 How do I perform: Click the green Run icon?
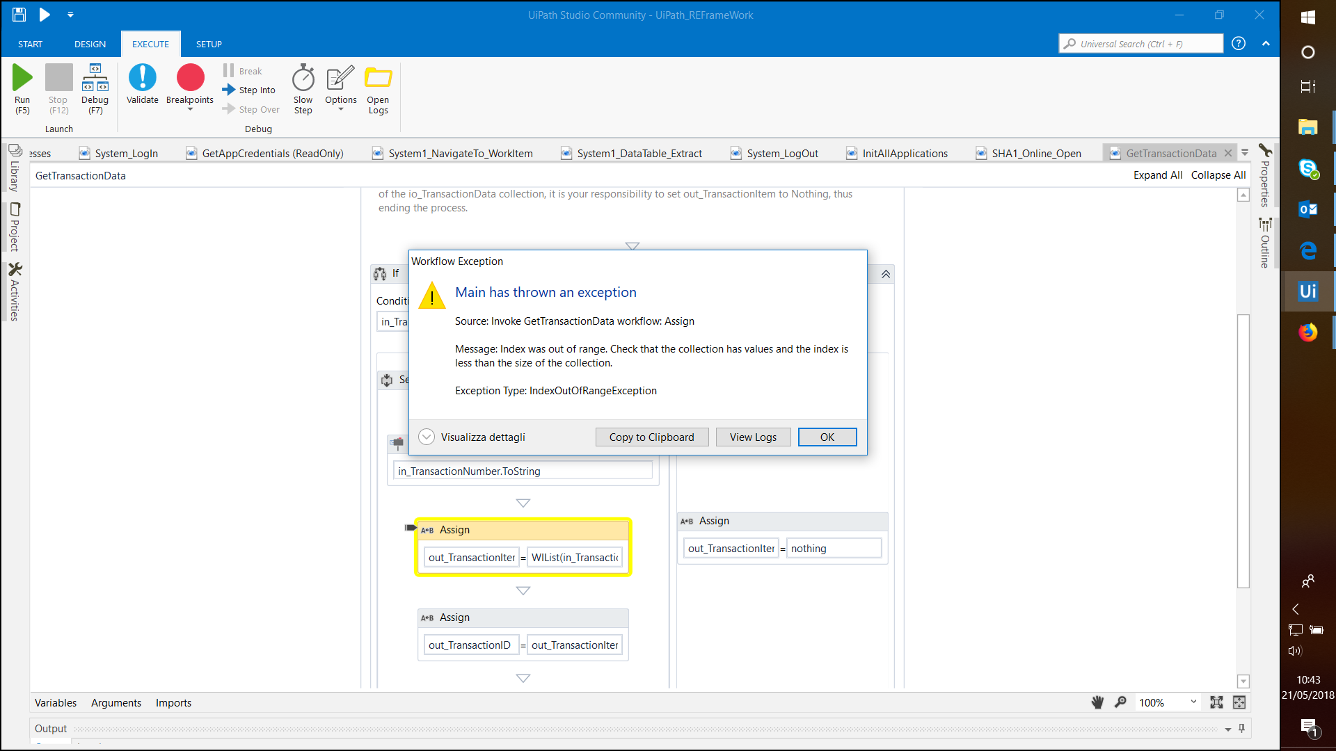(x=22, y=78)
